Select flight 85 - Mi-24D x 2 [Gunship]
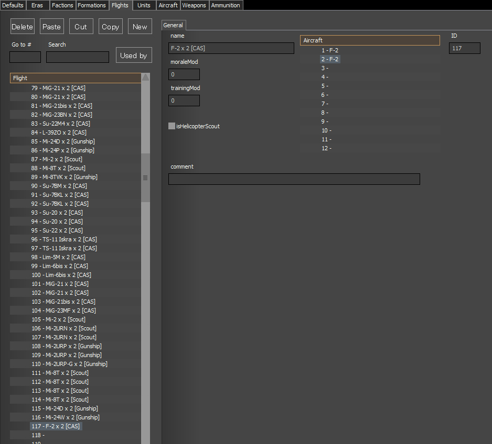 [x=63, y=141]
